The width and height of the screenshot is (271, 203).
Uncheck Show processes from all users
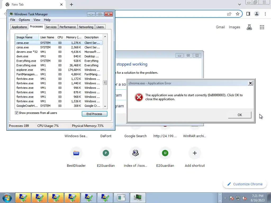point(16,113)
